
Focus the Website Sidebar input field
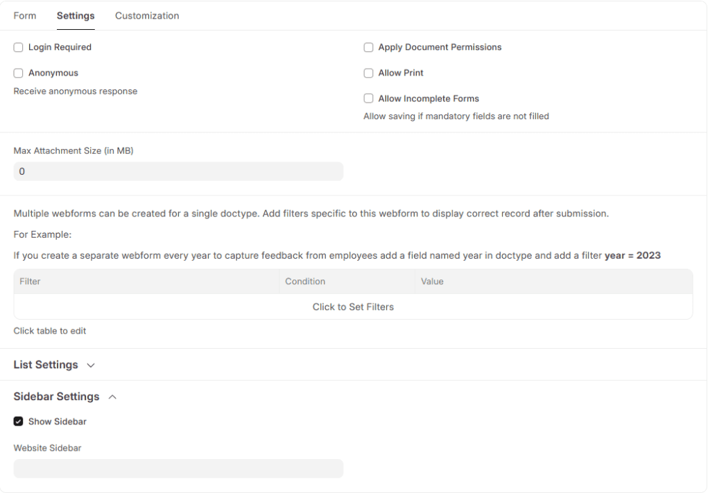click(x=178, y=469)
